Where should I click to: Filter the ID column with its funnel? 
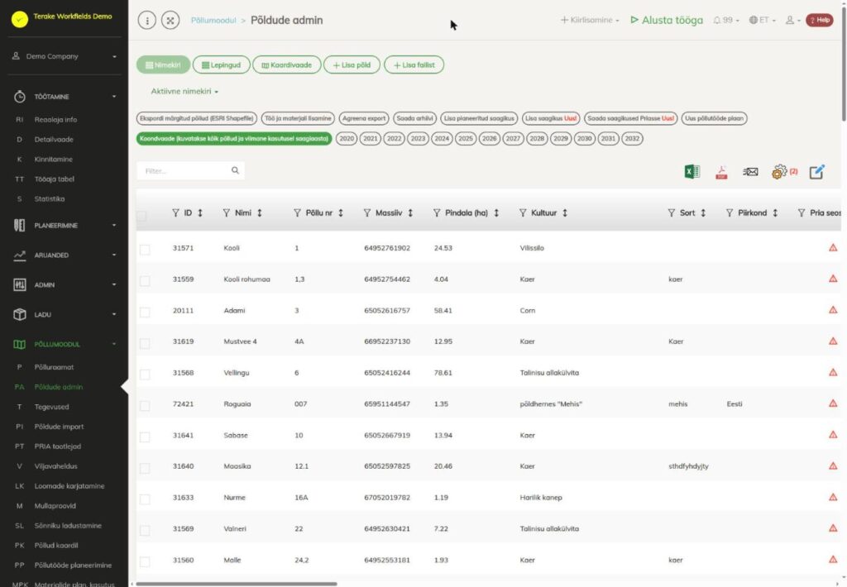coord(175,212)
